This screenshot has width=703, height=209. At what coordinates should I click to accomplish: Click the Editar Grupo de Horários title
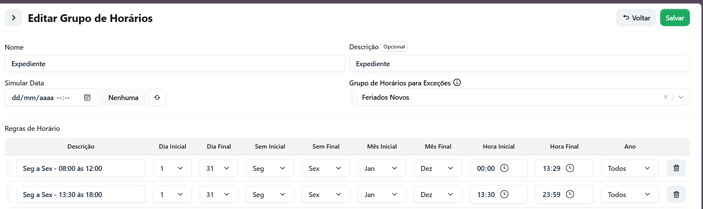pyautogui.click(x=90, y=18)
